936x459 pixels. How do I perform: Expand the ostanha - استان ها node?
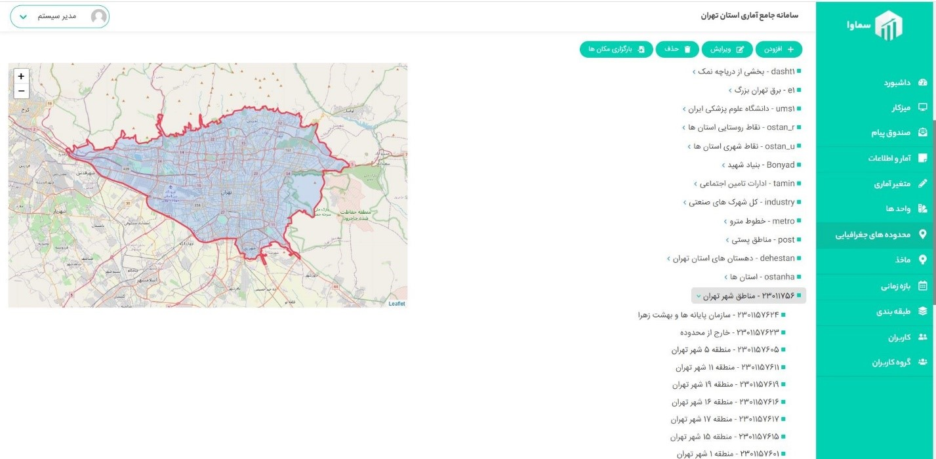click(727, 277)
